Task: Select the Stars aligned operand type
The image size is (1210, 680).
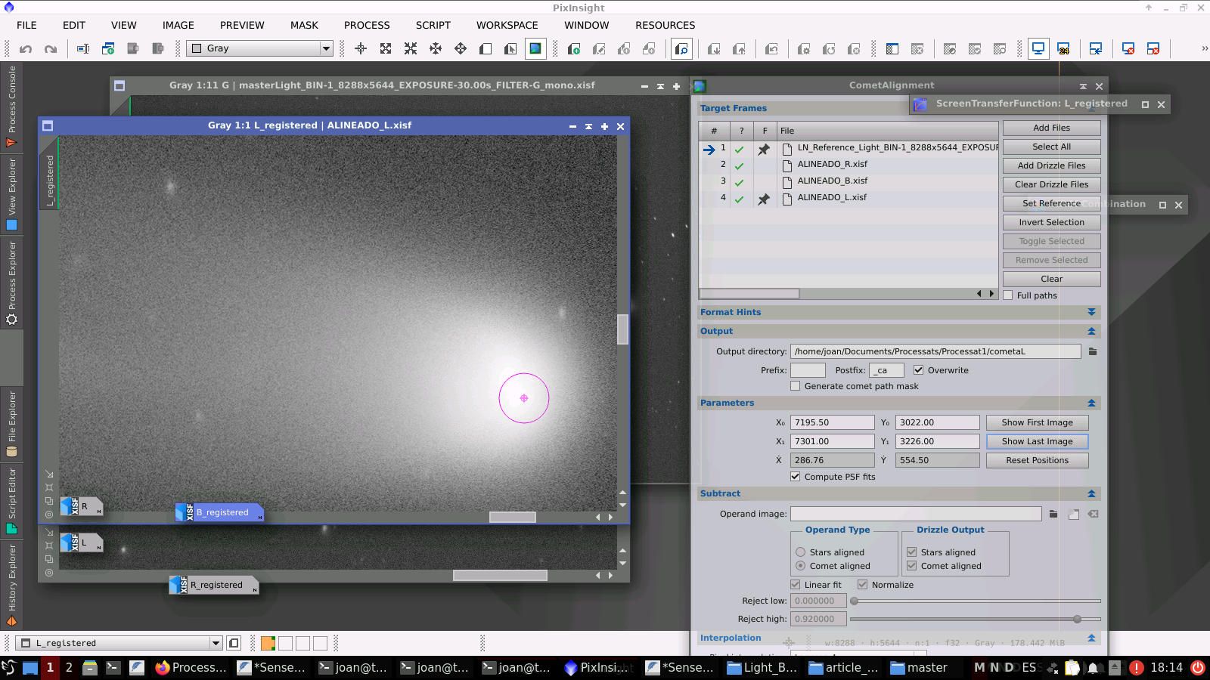Action: point(801,552)
